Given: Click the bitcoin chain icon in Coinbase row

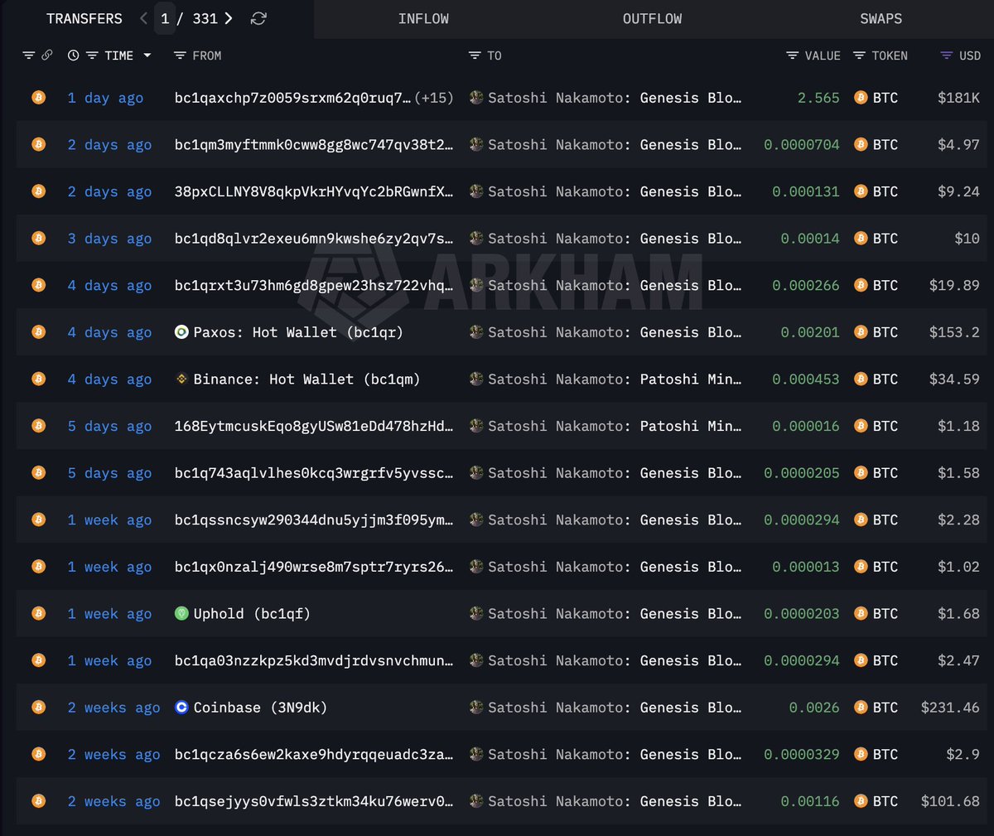Looking at the screenshot, I should [x=38, y=708].
